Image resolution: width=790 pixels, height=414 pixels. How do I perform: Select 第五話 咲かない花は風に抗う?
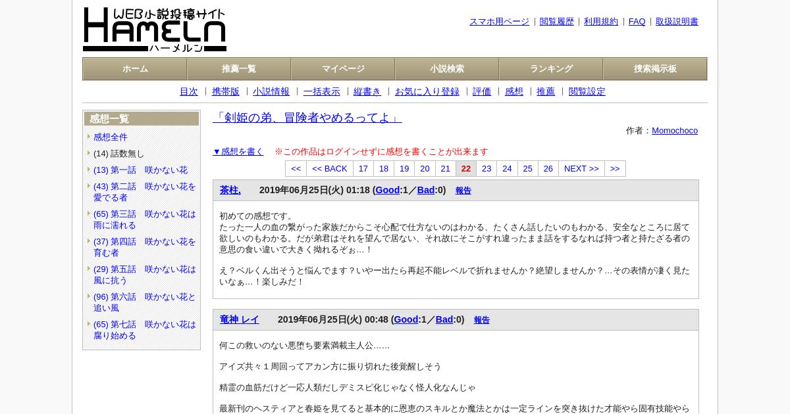coord(145,275)
